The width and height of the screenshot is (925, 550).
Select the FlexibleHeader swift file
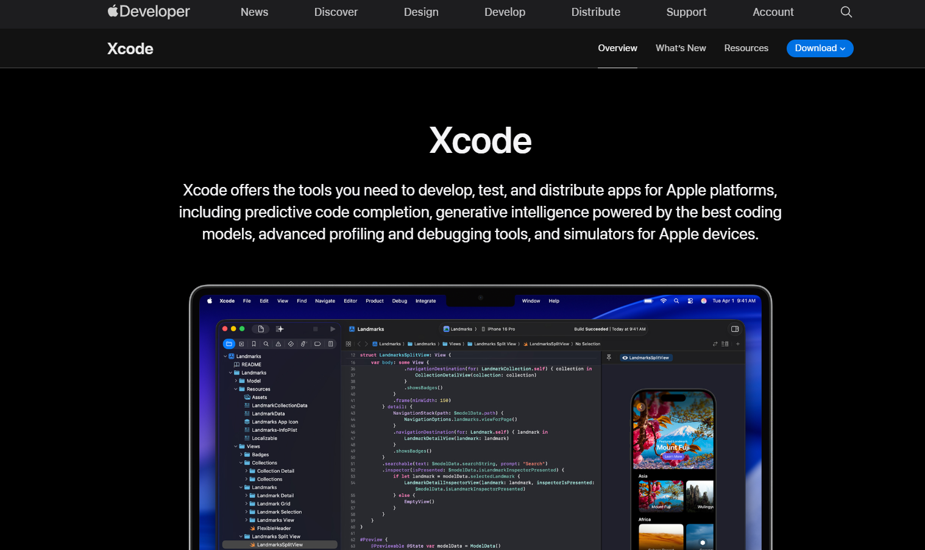(x=270, y=528)
